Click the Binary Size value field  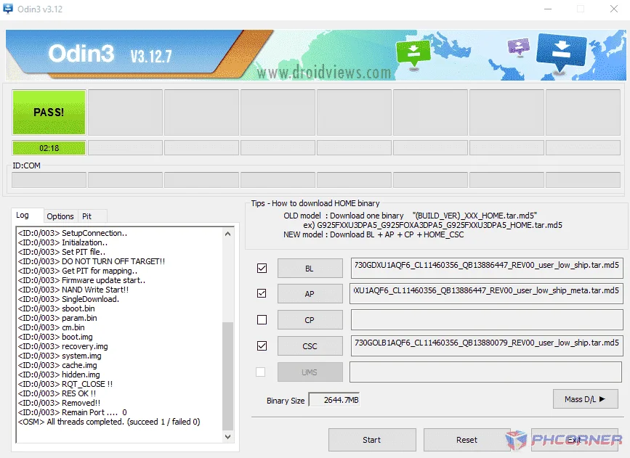pyautogui.click(x=334, y=400)
